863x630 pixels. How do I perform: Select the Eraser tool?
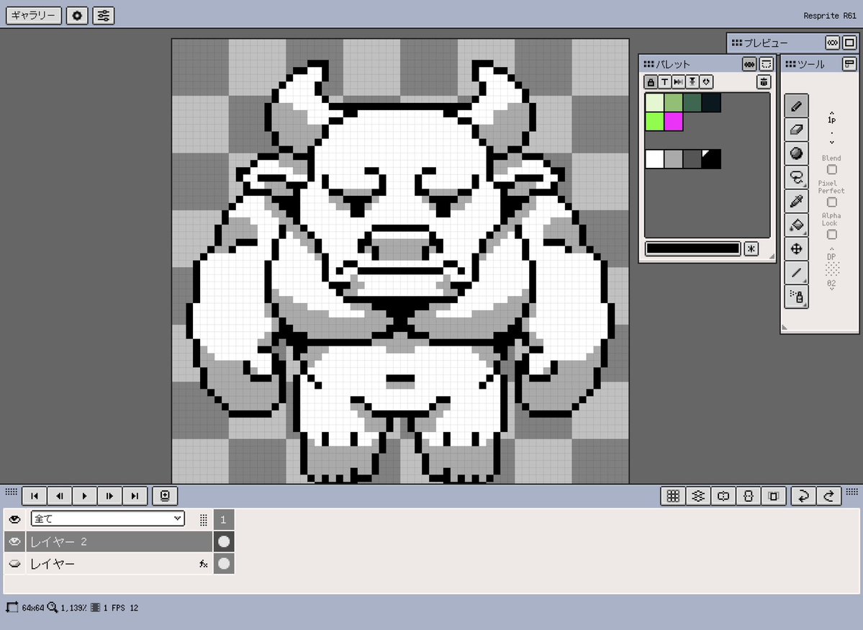[x=796, y=130]
